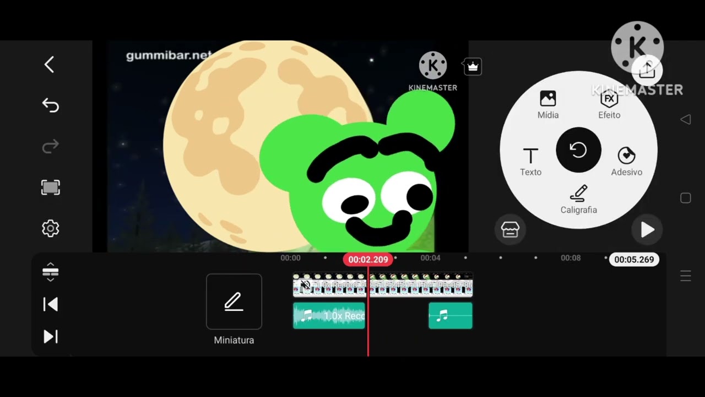Select the first audio clip with waveform
The image size is (705, 397).
tap(329, 315)
